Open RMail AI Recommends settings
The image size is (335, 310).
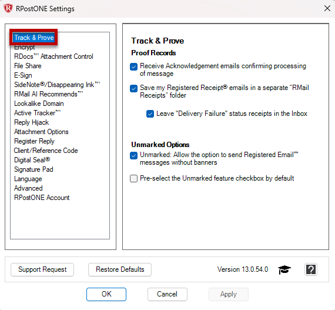[x=48, y=94]
